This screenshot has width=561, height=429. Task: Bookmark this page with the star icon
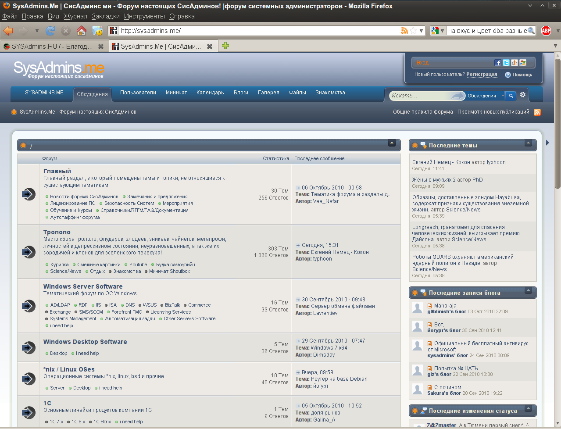(x=413, y=31)
